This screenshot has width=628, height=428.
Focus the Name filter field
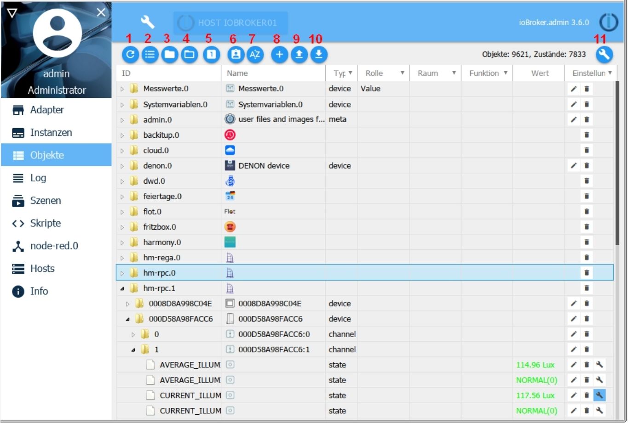click(x=273, y=73)
